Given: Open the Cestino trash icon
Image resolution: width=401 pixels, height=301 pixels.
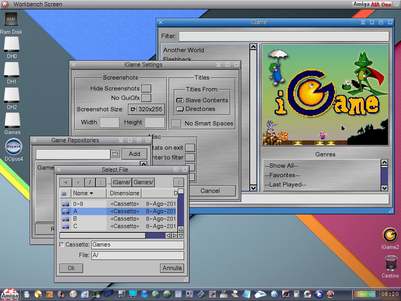Looking at the screenshot, I should point(390,263).
